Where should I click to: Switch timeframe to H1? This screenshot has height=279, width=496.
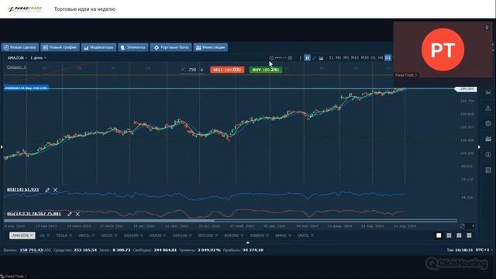point(374,57)
